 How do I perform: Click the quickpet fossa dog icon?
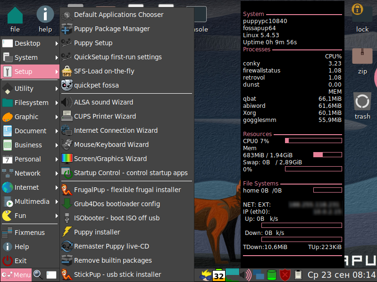pyautogui.click(x=67, y=85)
